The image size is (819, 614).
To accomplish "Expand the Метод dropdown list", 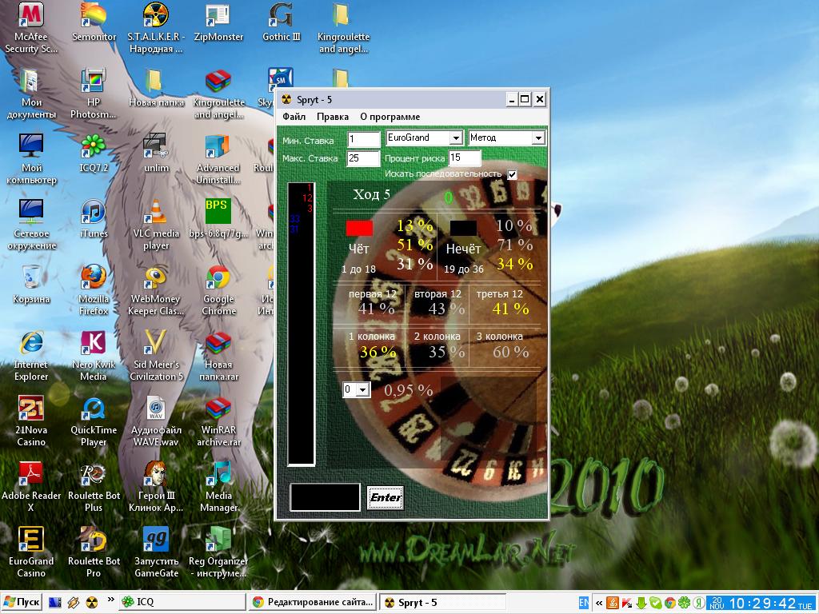I will pyautogui.click(x=538, y=138).
